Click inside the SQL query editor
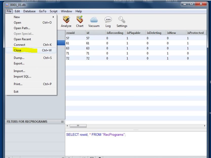The height and width of the screenshot is (158, 211). [137, 144]
